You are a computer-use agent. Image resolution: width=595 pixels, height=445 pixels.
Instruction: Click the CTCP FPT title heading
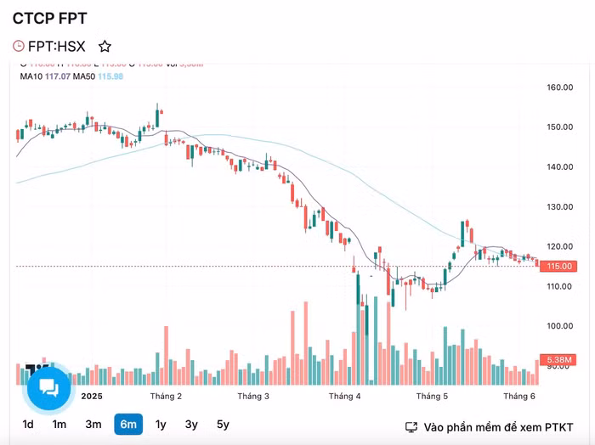(49, 18)
